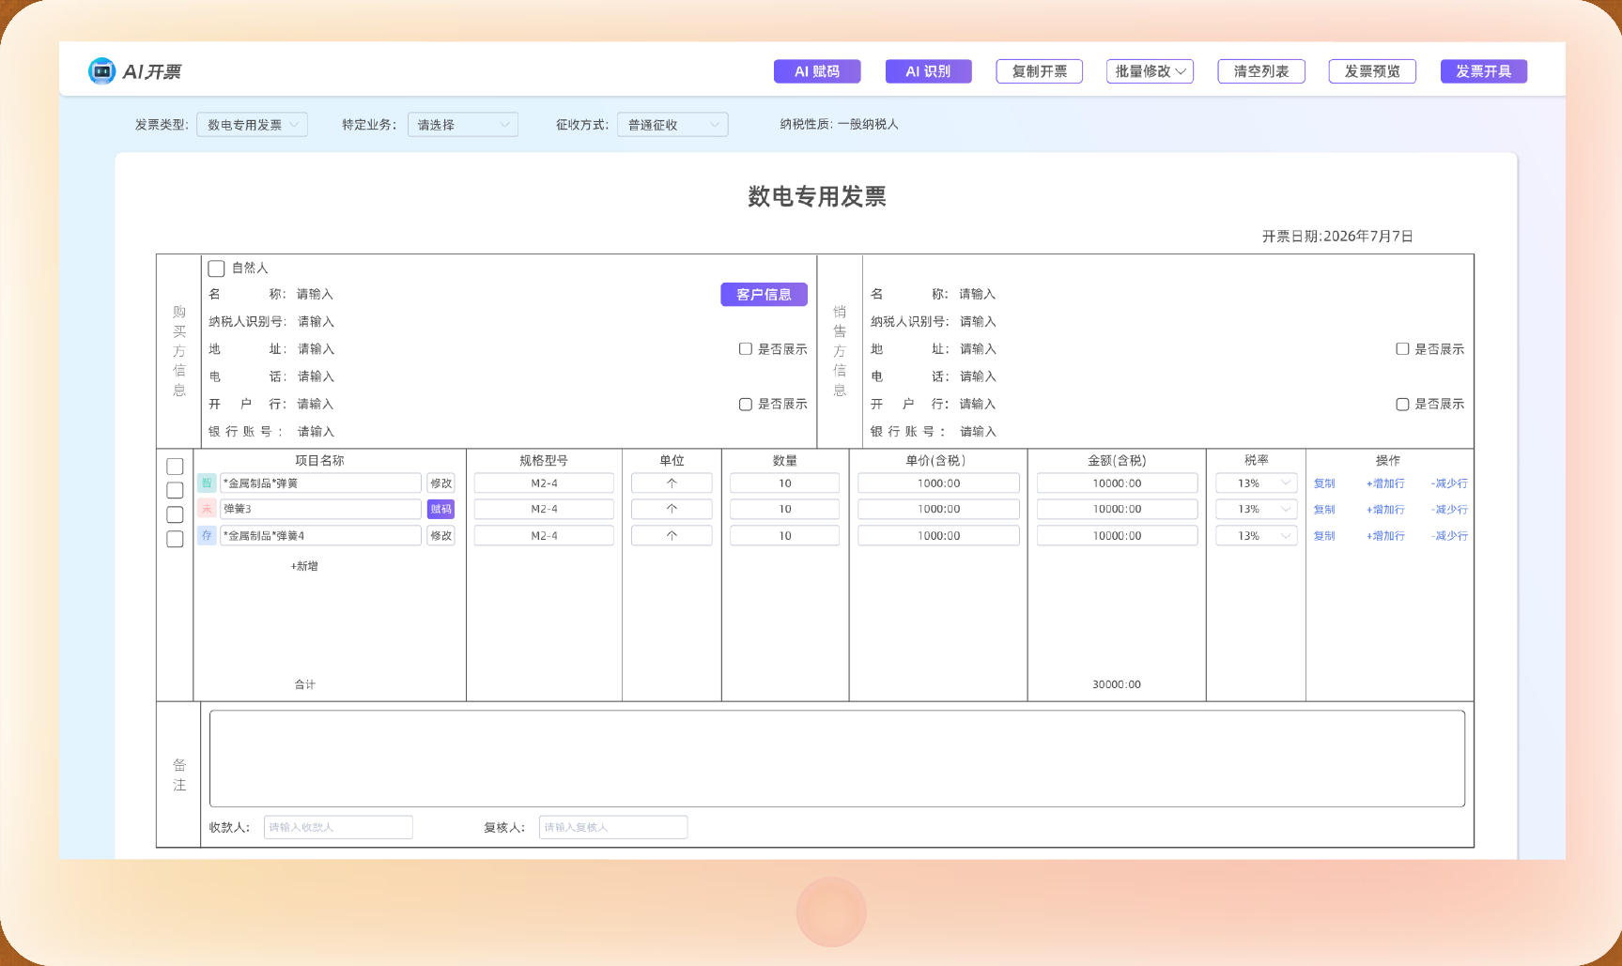Expand the 批量修改 dropdown button
The height and width of the screenshot is (966, 1622).
(1150, 71)
